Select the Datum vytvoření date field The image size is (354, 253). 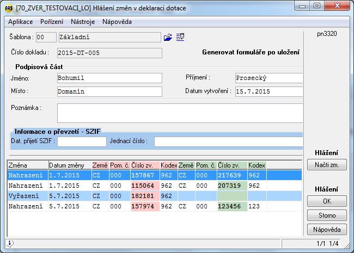(x=268, y=91)
